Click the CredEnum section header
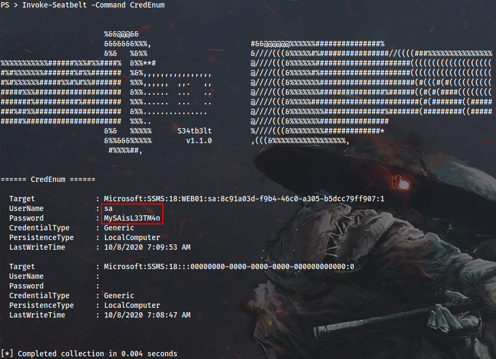The image size is (496, 359). coord(48,179)
